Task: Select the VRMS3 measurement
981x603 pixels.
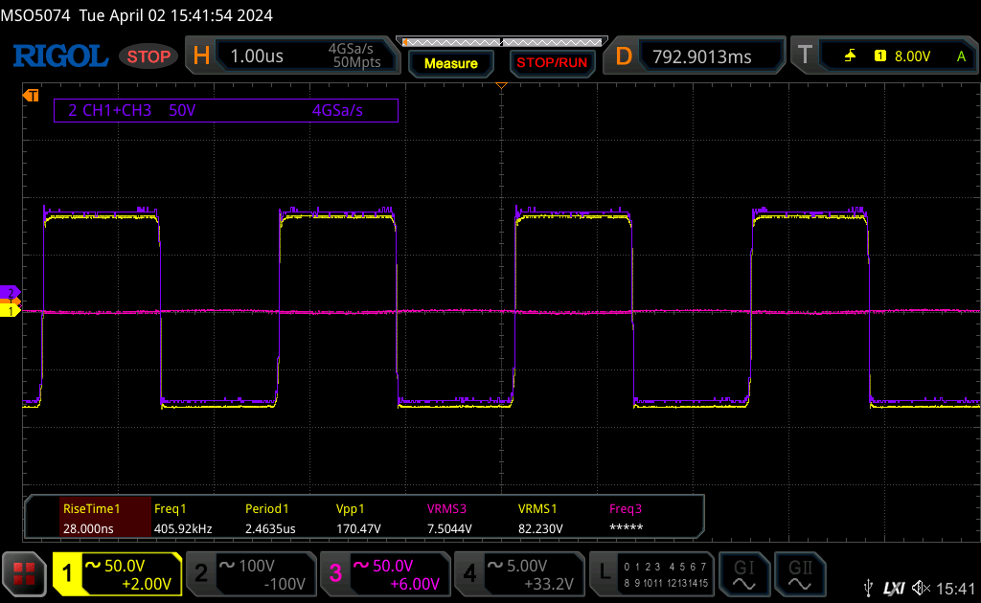Action: [x=449, y=518]
